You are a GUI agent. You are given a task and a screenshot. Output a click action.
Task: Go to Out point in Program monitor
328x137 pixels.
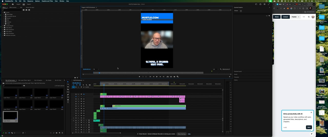(163, 77)
